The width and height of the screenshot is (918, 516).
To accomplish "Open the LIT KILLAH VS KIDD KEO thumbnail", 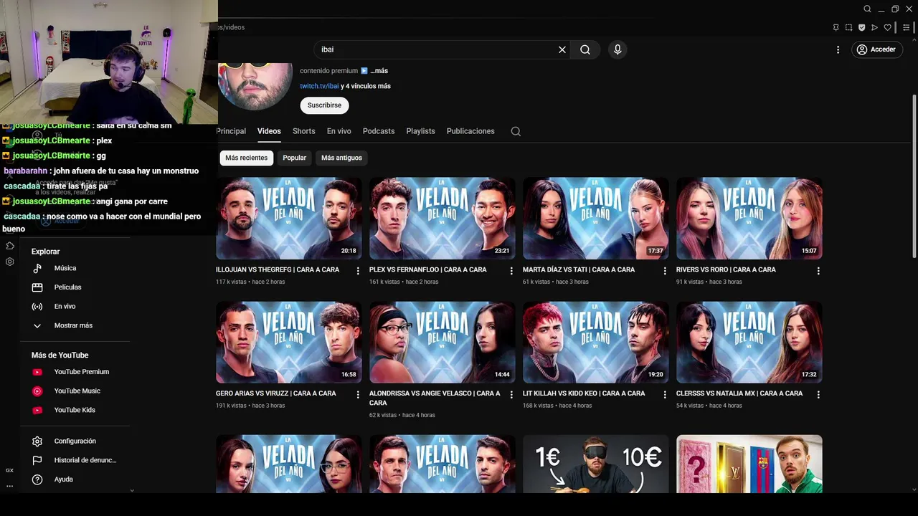I will (x=596, y=343).
